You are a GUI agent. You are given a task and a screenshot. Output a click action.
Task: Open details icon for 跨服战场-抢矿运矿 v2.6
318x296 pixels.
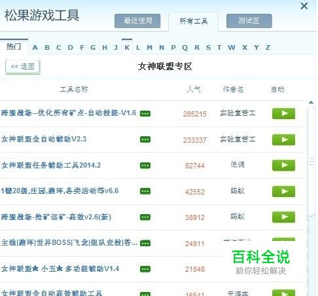[x=145, y=217]
